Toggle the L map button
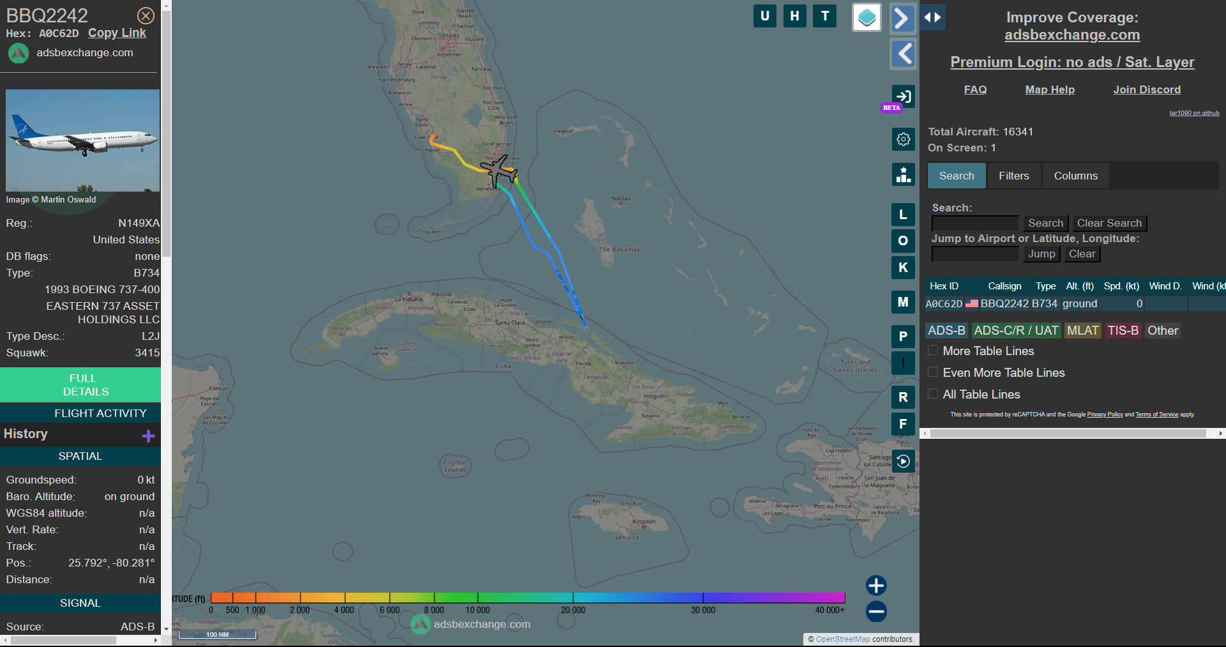 [903, 215]
